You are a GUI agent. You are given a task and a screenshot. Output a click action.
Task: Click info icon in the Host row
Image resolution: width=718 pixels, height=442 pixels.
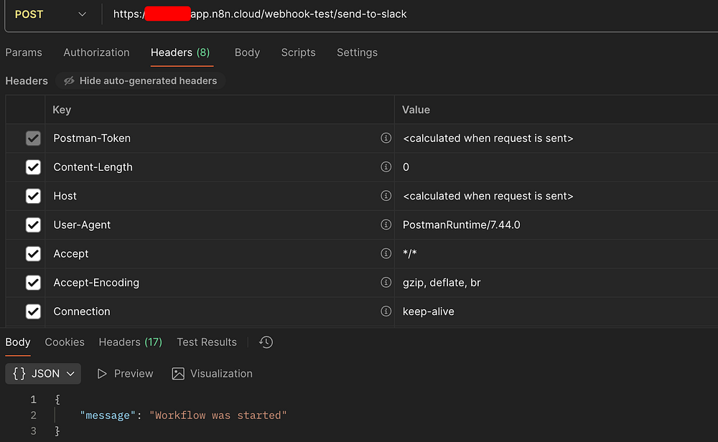[386, 196]
